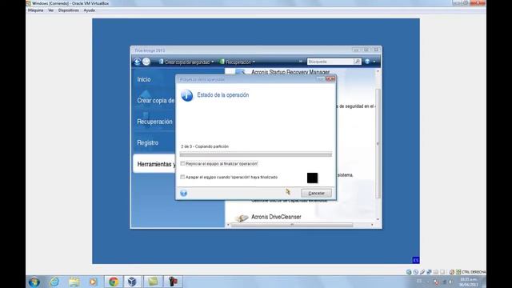Click the host system clock in the tray
The width and height of the screenshot is (512, 288).
tap(469, 282)
